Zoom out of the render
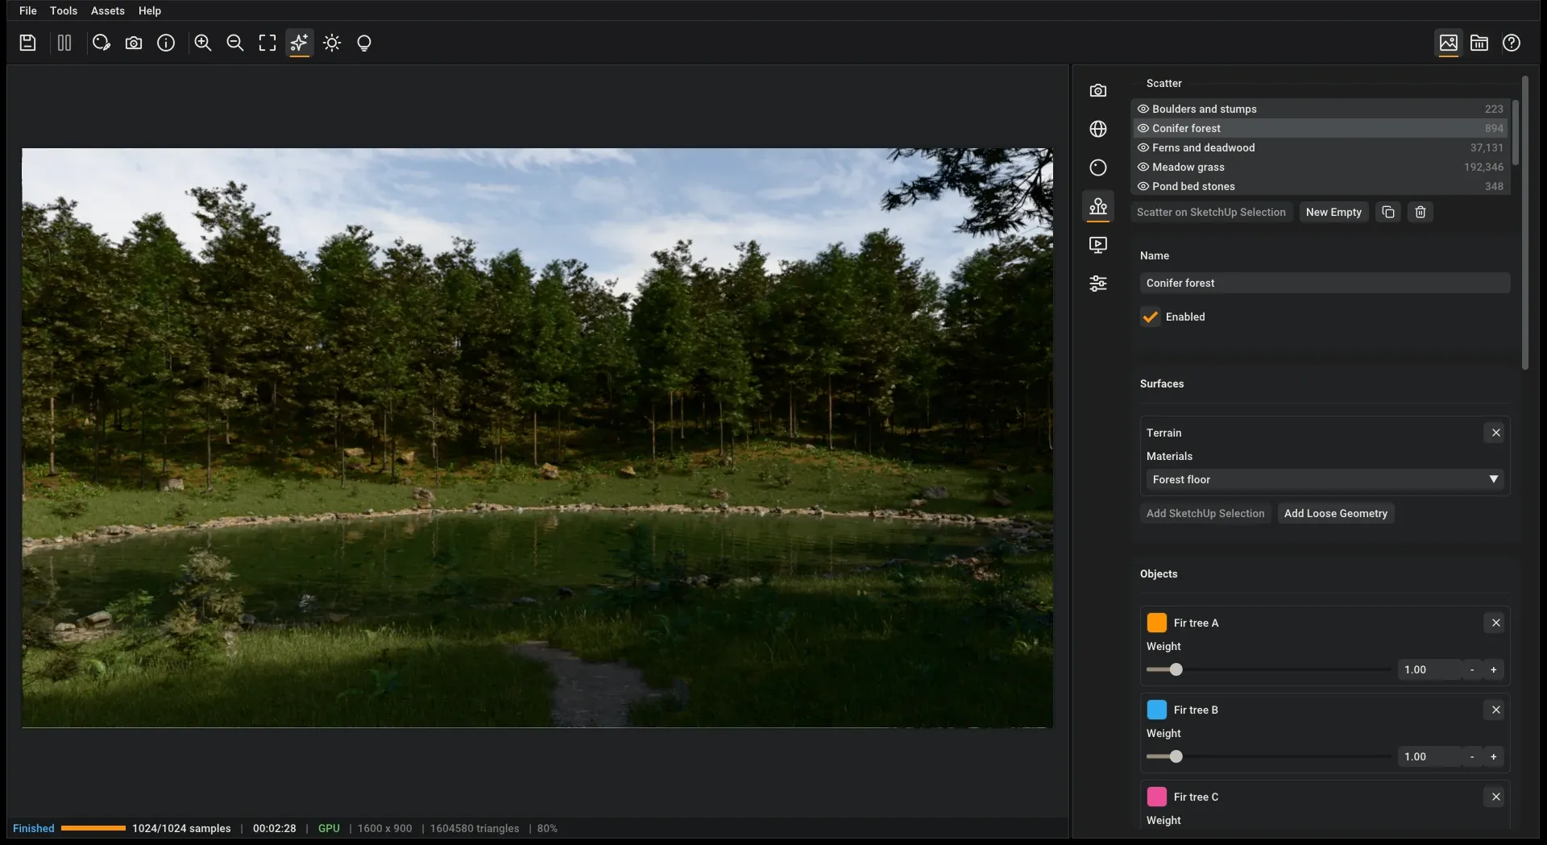The image size is (1547, 845). coord(235,43)
